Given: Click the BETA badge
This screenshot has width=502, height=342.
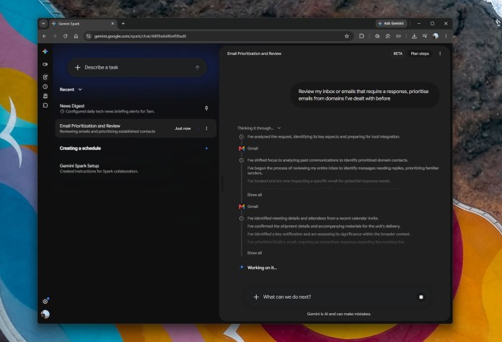Looking at the screenshot, I should [x=397, y=53].
